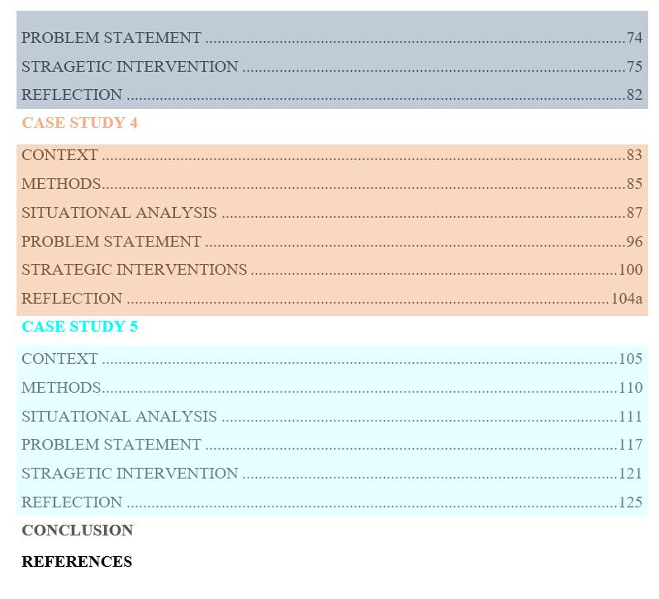659x599 pixels.
Task: Open STRAGETIC INTERVENTION page 121 entry
Action: point(130,474)
